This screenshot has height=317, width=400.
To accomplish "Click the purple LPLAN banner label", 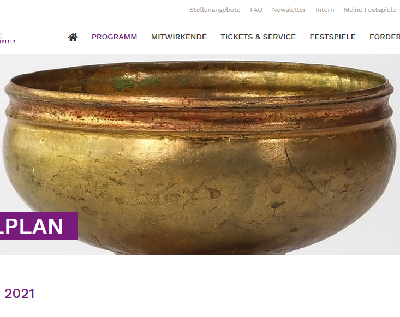I will point(39,226).
